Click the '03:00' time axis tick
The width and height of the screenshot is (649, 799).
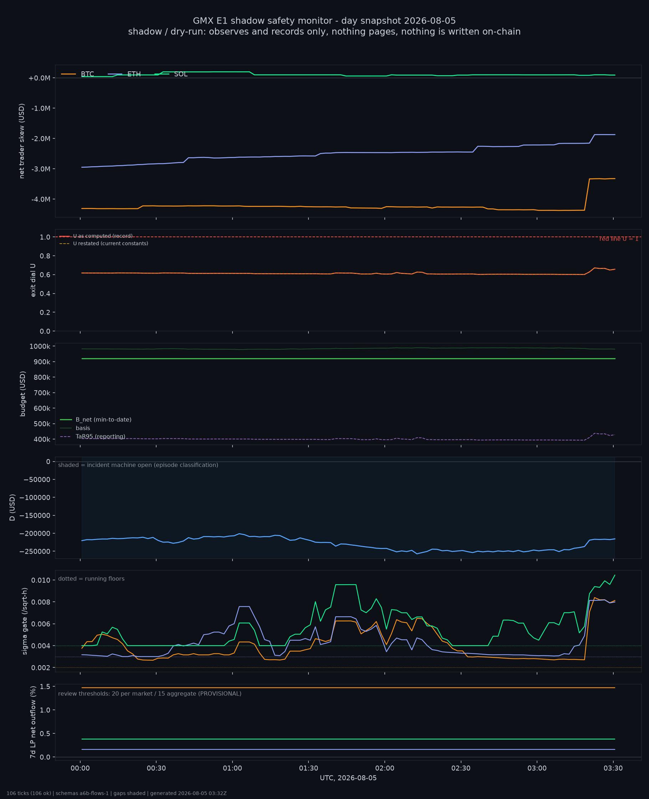pos(537,769)
